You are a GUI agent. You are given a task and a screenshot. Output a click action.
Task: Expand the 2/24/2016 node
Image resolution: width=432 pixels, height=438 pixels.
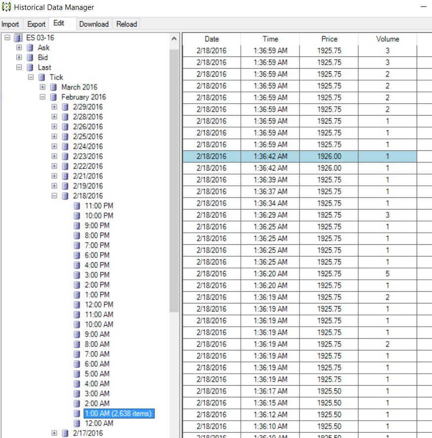coord(54,146)
